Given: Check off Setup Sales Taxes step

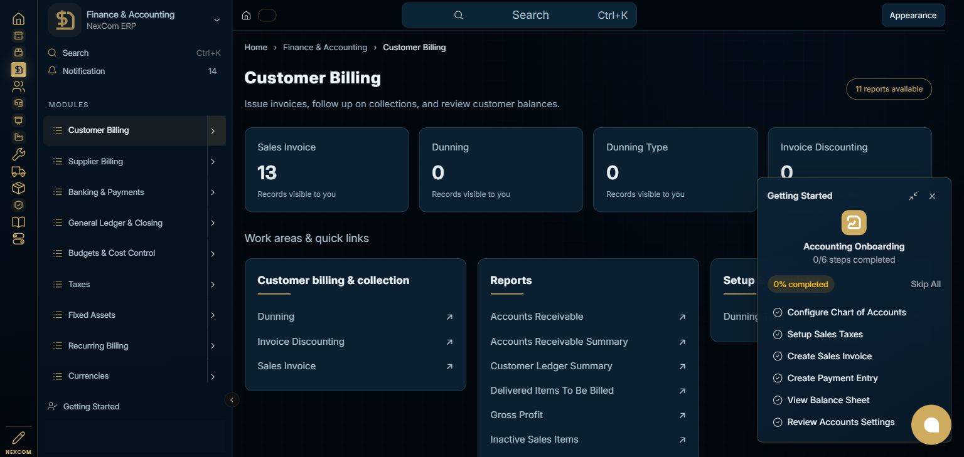Looking at the screenshot, I should tap(778, 334).
